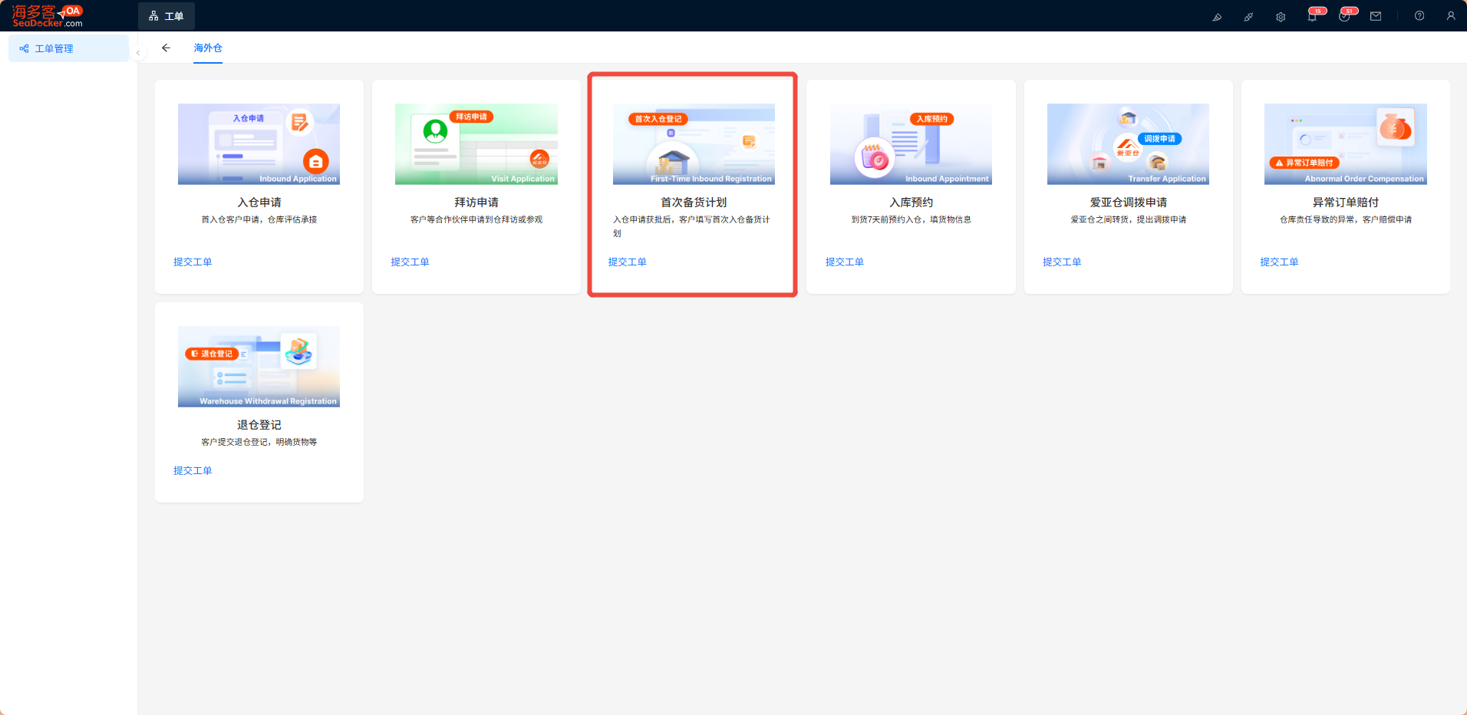Open the task checkmark icon showing 51

1345,16
